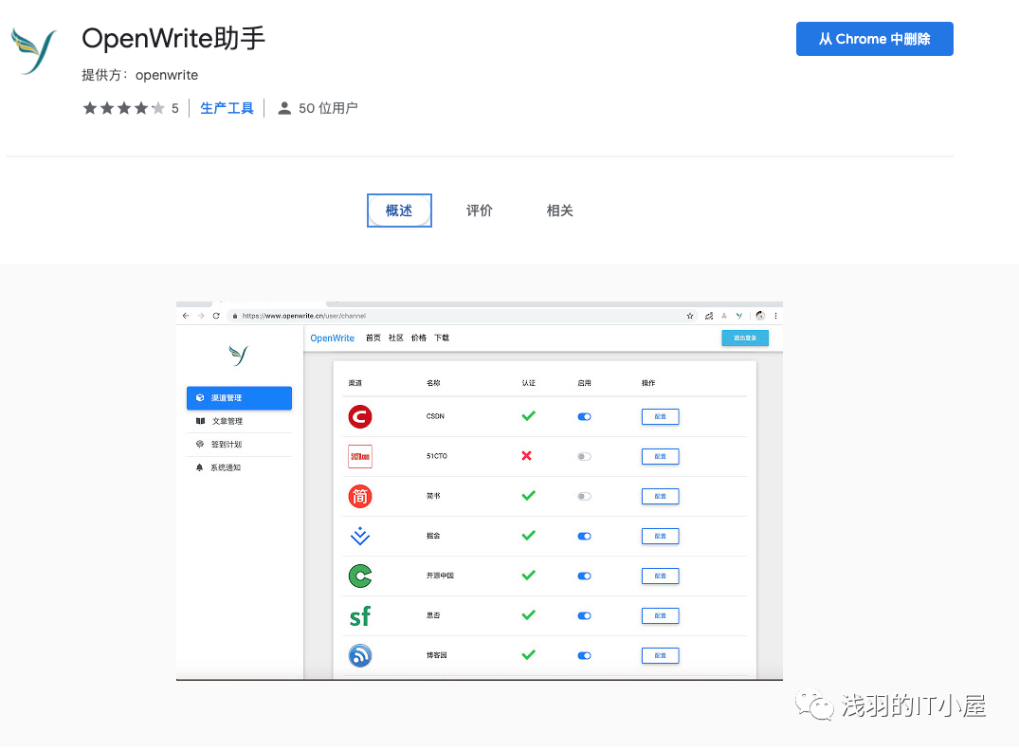Viewport: 1019px width, 750px height.
Task: Click the 思否 sf logo
Action: tap(360, 616)
